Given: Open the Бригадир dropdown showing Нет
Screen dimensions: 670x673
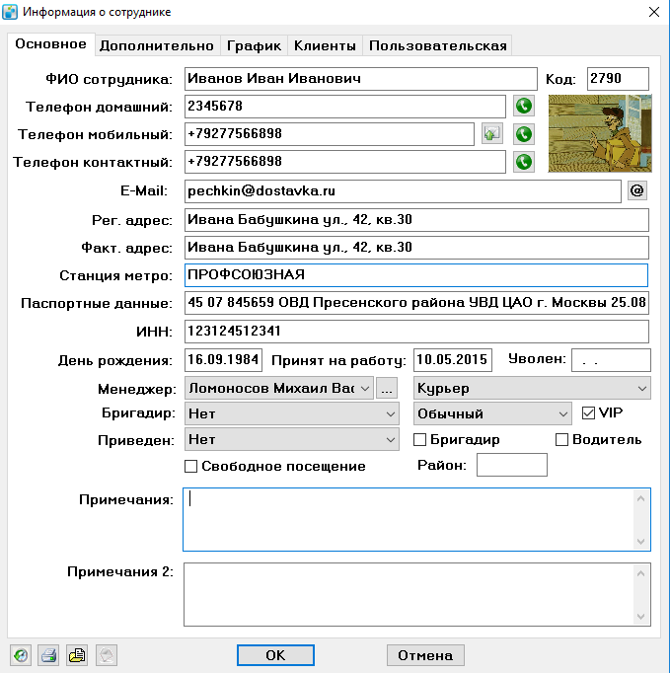Looking at the screenshot, I should point(292,413).
